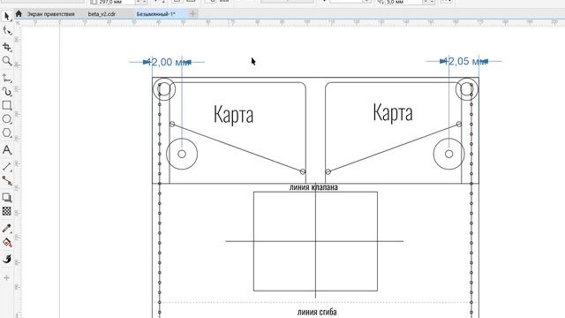Image resolution: width=565 pixels, height=318 pixels.
Task: Select the Smart Fill tool
Action: point(6,259)
